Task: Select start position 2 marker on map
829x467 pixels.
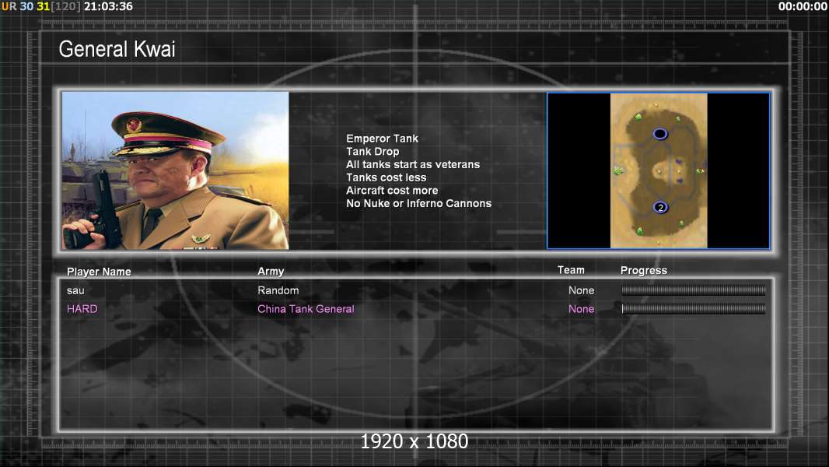Action: click(660, 207)
